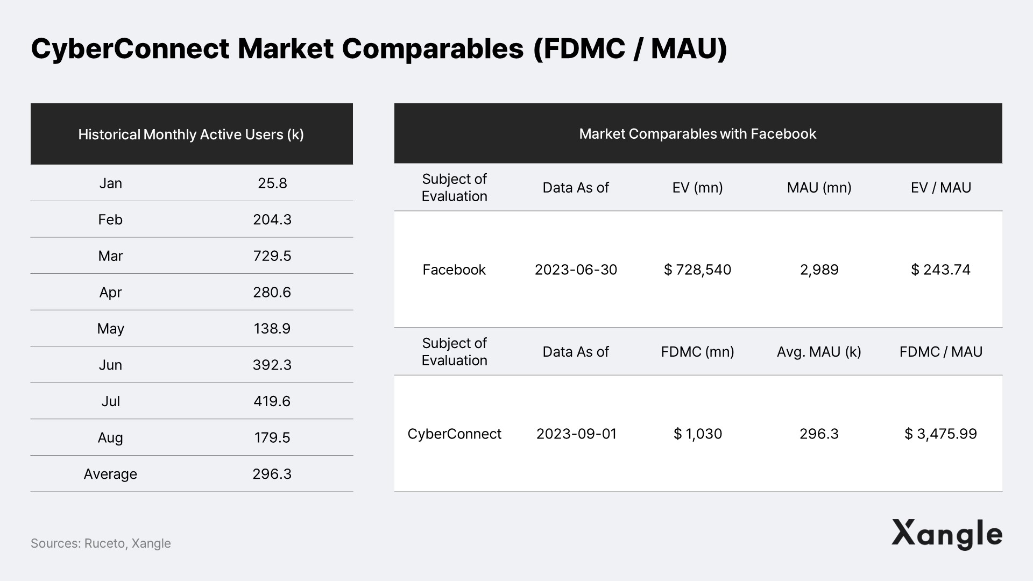
Task: Click the date 2023-06-30
Action: (576, 270)
